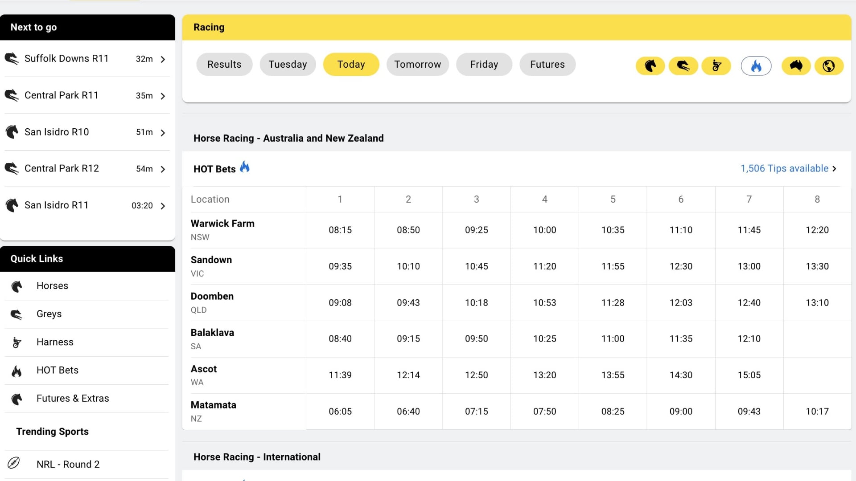Screen dimensions: 856x481
Task: Click greyhound icon beside Greys link
Action: coord(17,314)
